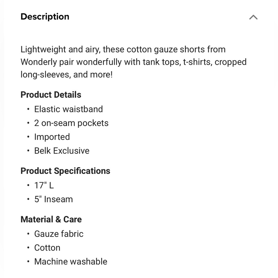278x278 pixels.
Task: Select the 5" Inseam specification
Action: 53,199
